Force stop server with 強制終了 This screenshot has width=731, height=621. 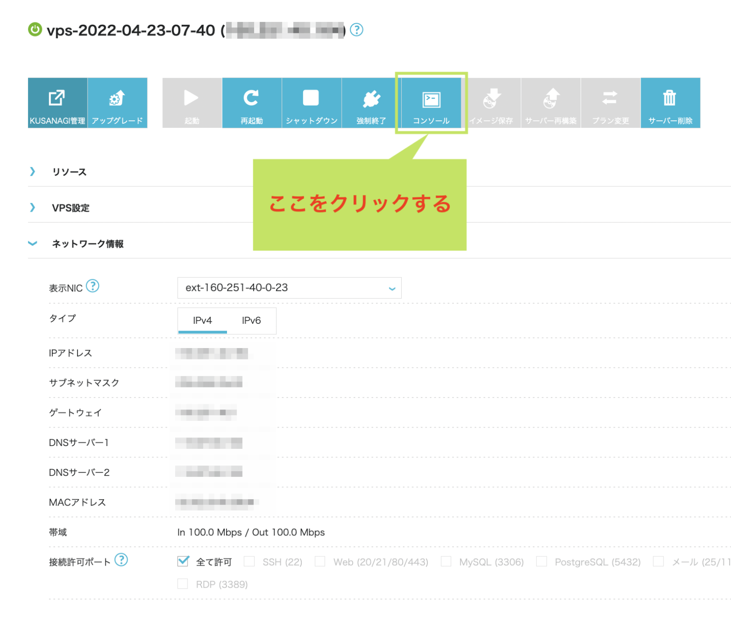pyautogui.click(x=371, y=103)
